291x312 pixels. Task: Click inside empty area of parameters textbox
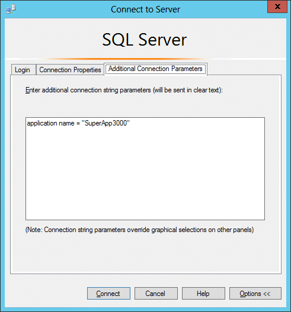click(145, 173)
